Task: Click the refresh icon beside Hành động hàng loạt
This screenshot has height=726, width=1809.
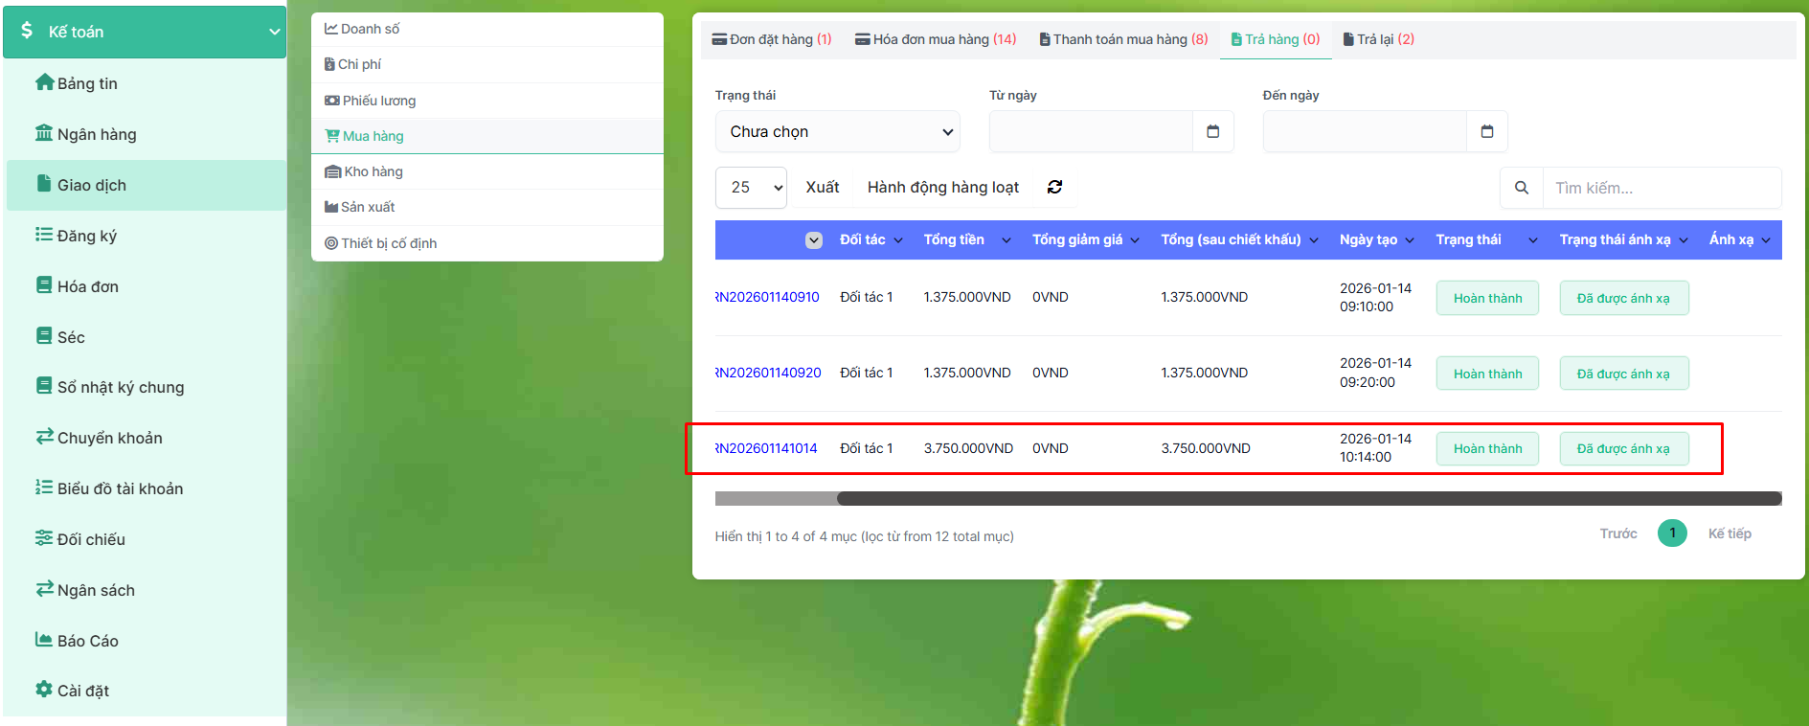Action: click(x=1054, y=187)
